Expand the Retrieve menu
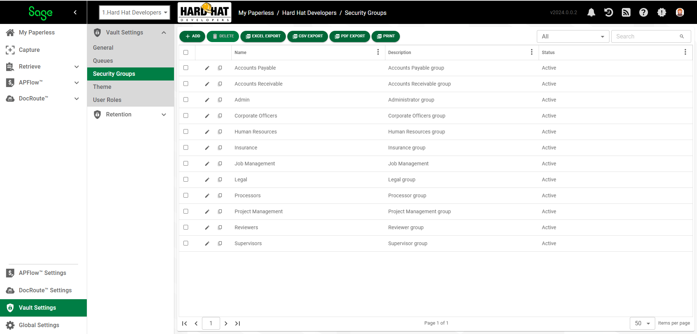The image size is (697, 334). click(77, 67)
